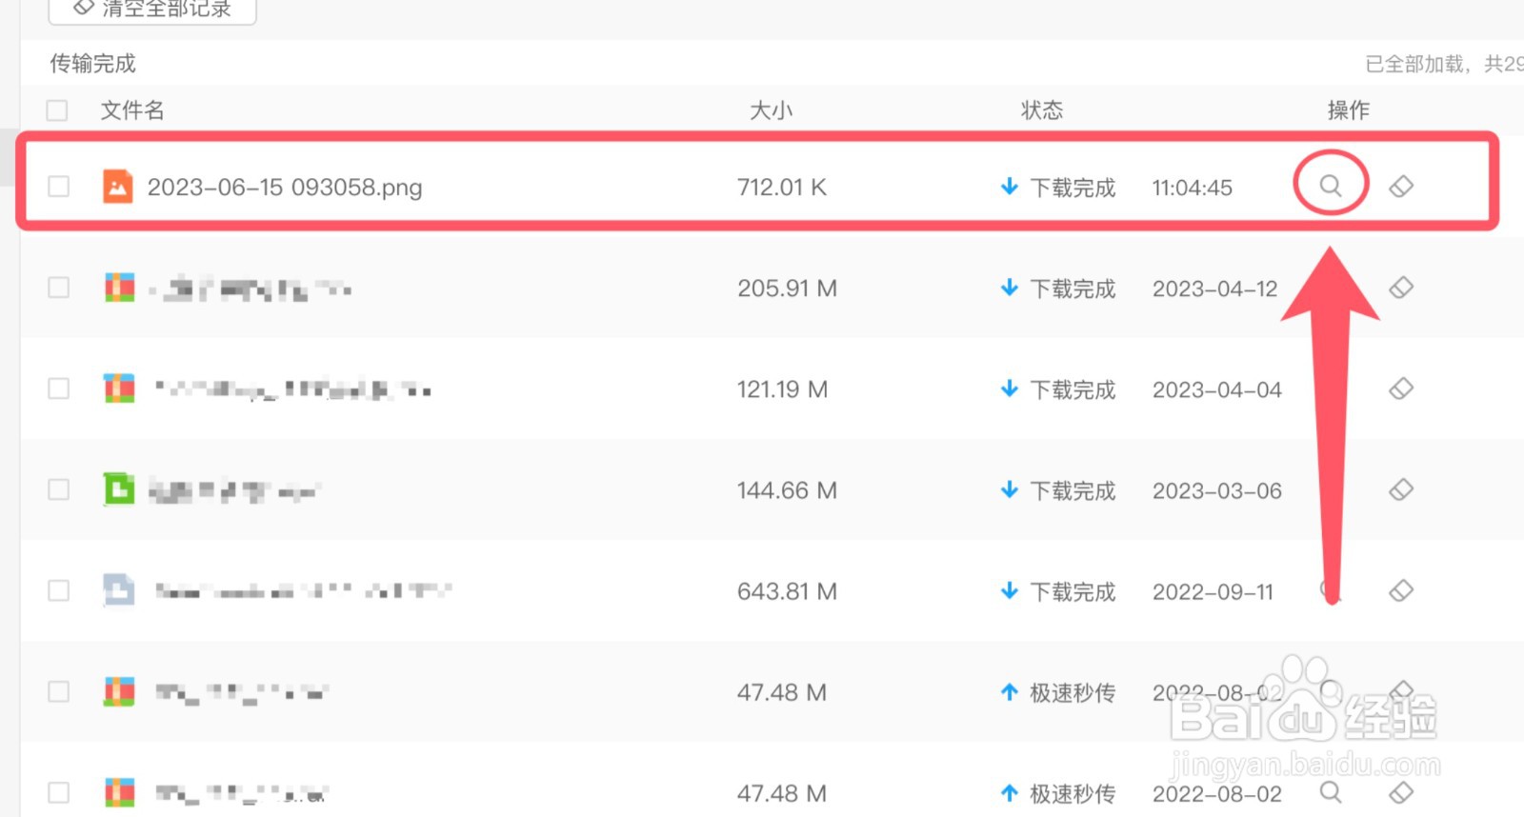1524x817 pixels.
Task: Click the magnifier icon for 2023-06-15 093058.png
Action: [x=1331, y=186]
